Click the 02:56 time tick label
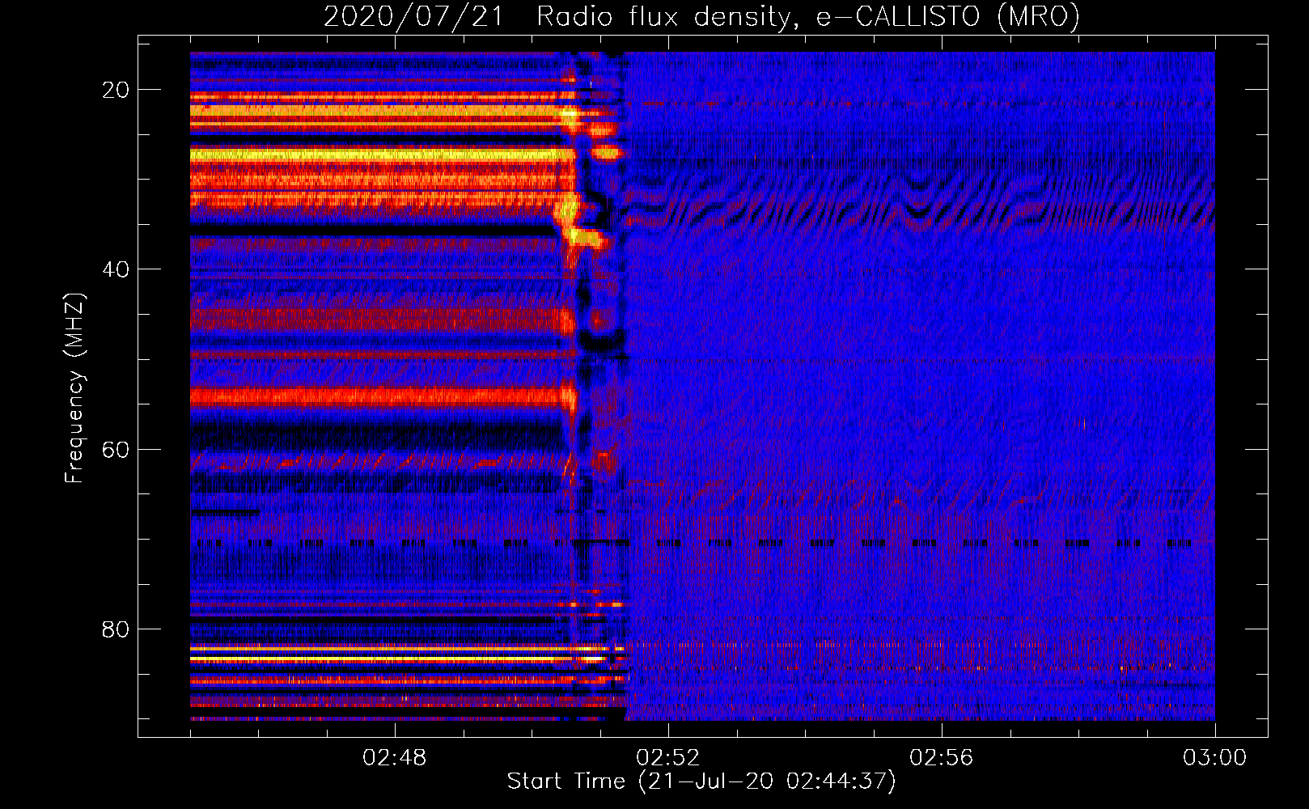 point(942,758)
